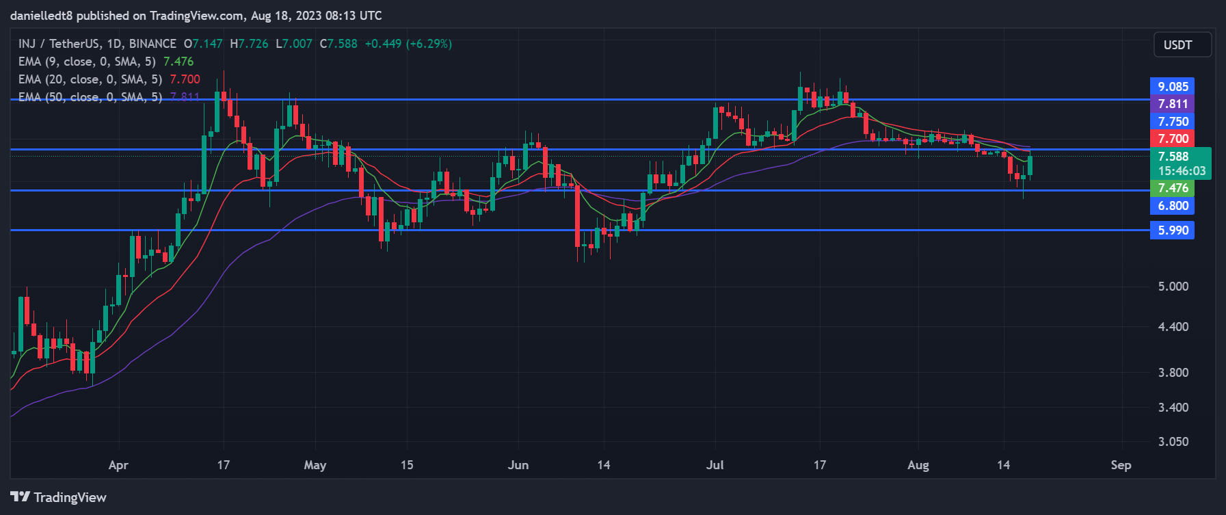This screenshot has width=1226, height=515.
Task: Click the green 7.476 EMA price label
Action: point(1173,188)
